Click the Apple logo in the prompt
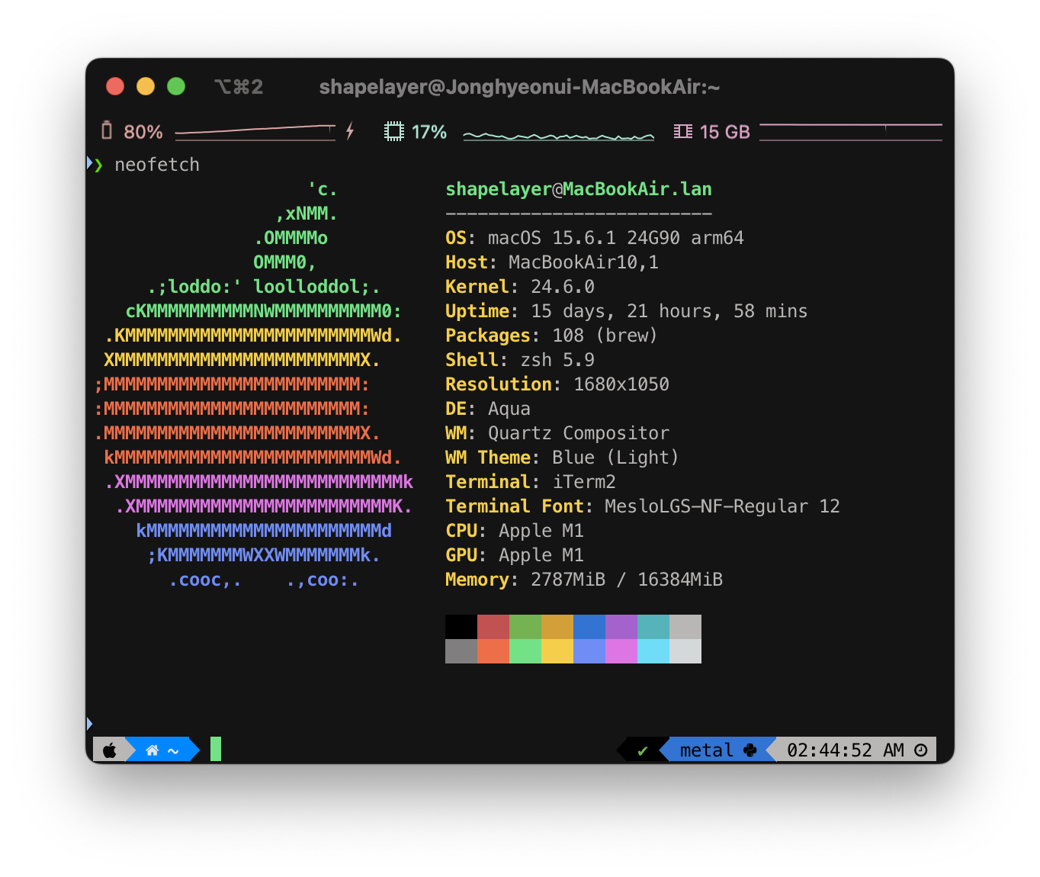1040x877 pixels. [110, 750]
